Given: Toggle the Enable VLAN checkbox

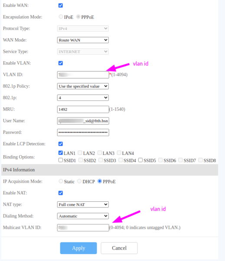Looking at the screenshot, I should 61,63.
